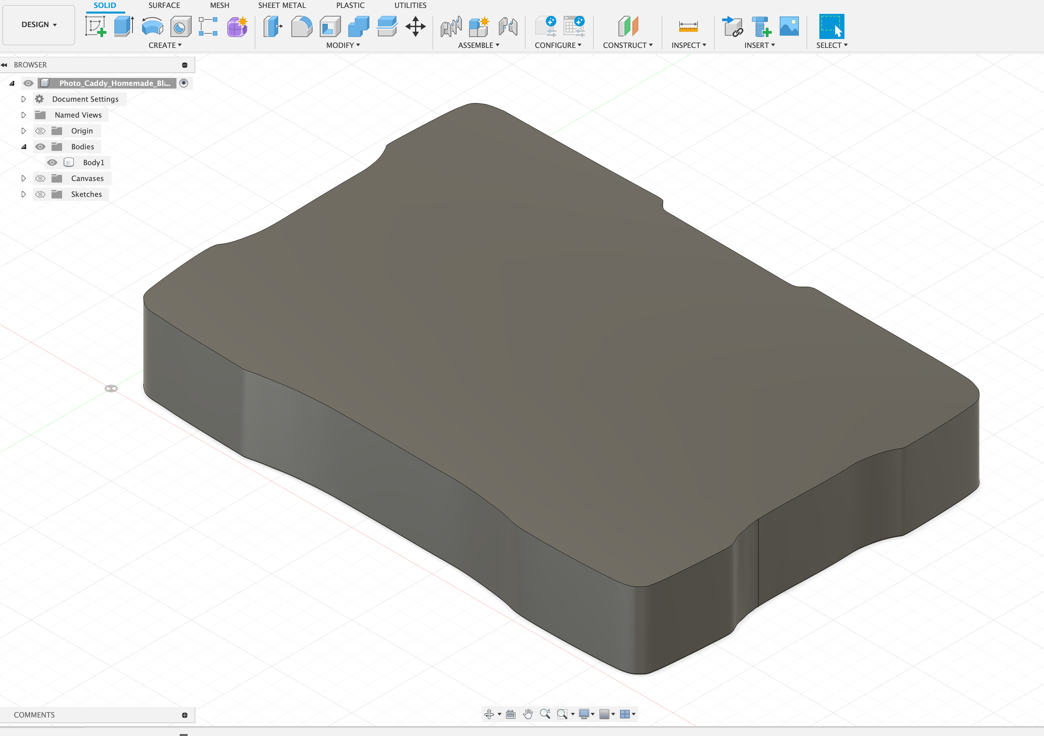This screenshot has width=1044, height=736.
Task: Click the Zoom tool icon
Action: (x=545, y=714)
